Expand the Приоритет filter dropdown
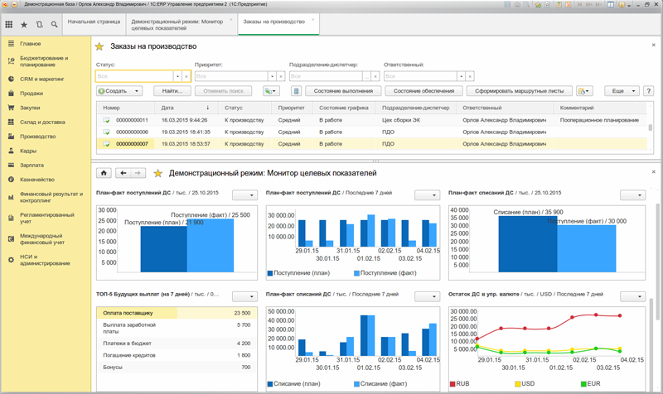 pyautogui.click(x=273, y=75)
